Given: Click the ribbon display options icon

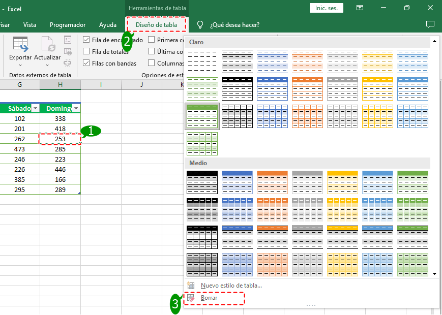Looking at the screenshot, I should coord(360,8).
